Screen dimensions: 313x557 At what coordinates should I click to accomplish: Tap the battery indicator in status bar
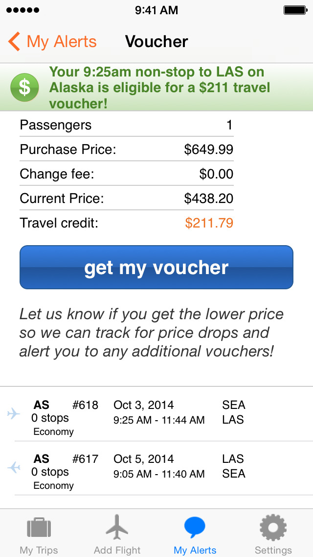click(295, 10)
